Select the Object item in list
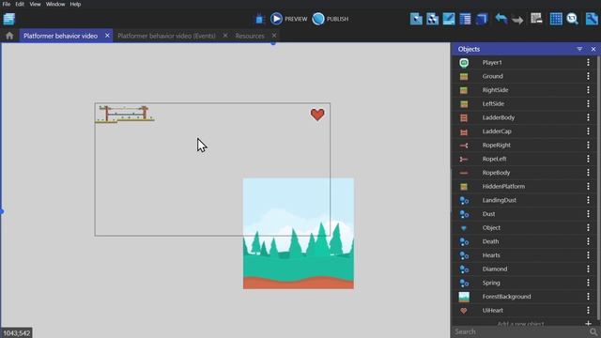601x338 pixels. [x=524, y=227]
